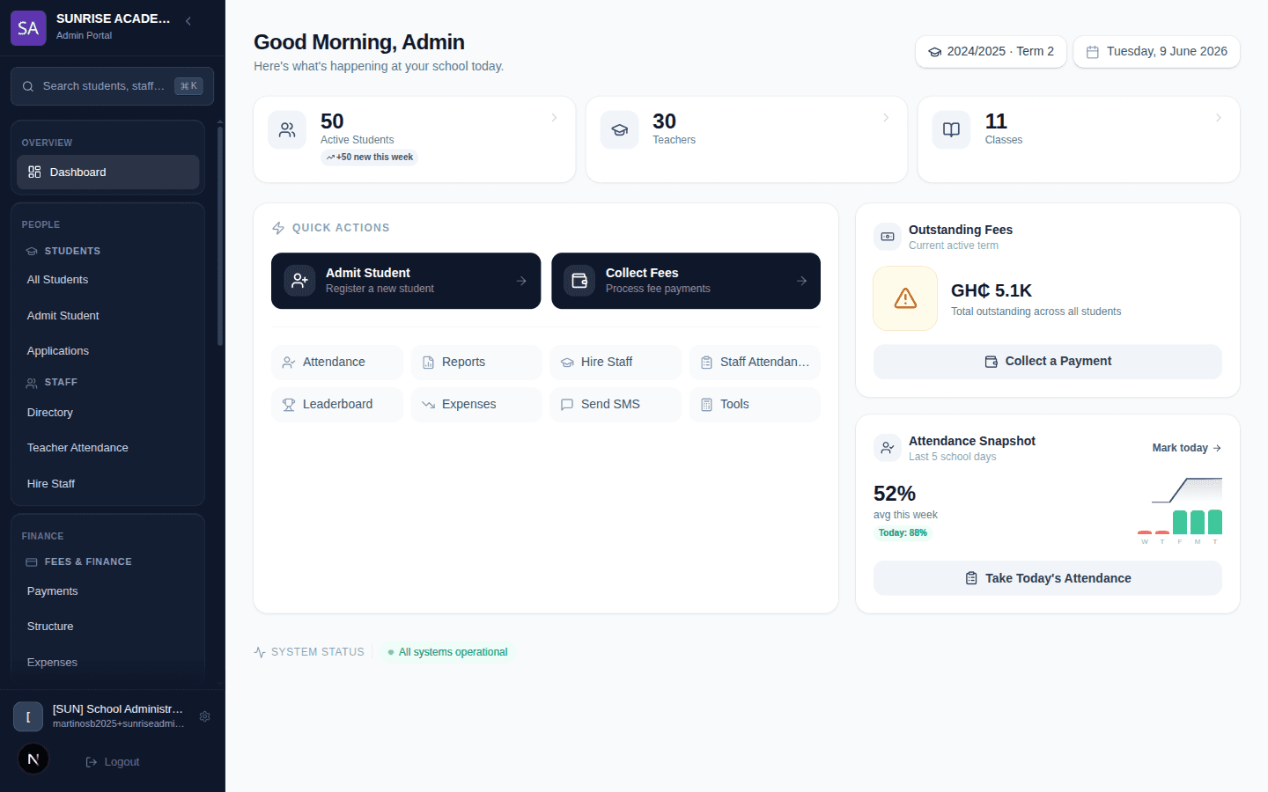Screen dimensions: 1268x792
Task: Click the Collect a Payment button
Action: pyautogui.click(x=1048, y=362)
